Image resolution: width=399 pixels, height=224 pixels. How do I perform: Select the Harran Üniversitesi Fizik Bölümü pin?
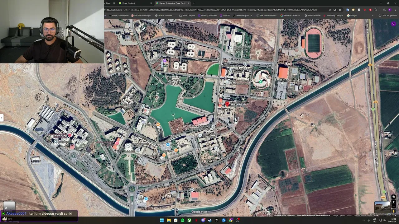200,135
